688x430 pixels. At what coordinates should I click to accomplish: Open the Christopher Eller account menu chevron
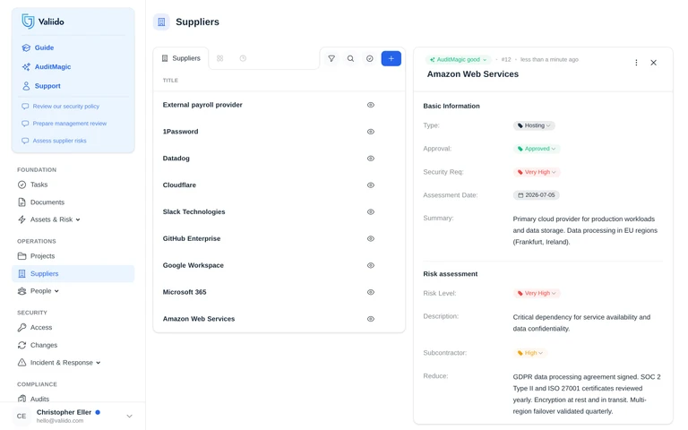129,416
